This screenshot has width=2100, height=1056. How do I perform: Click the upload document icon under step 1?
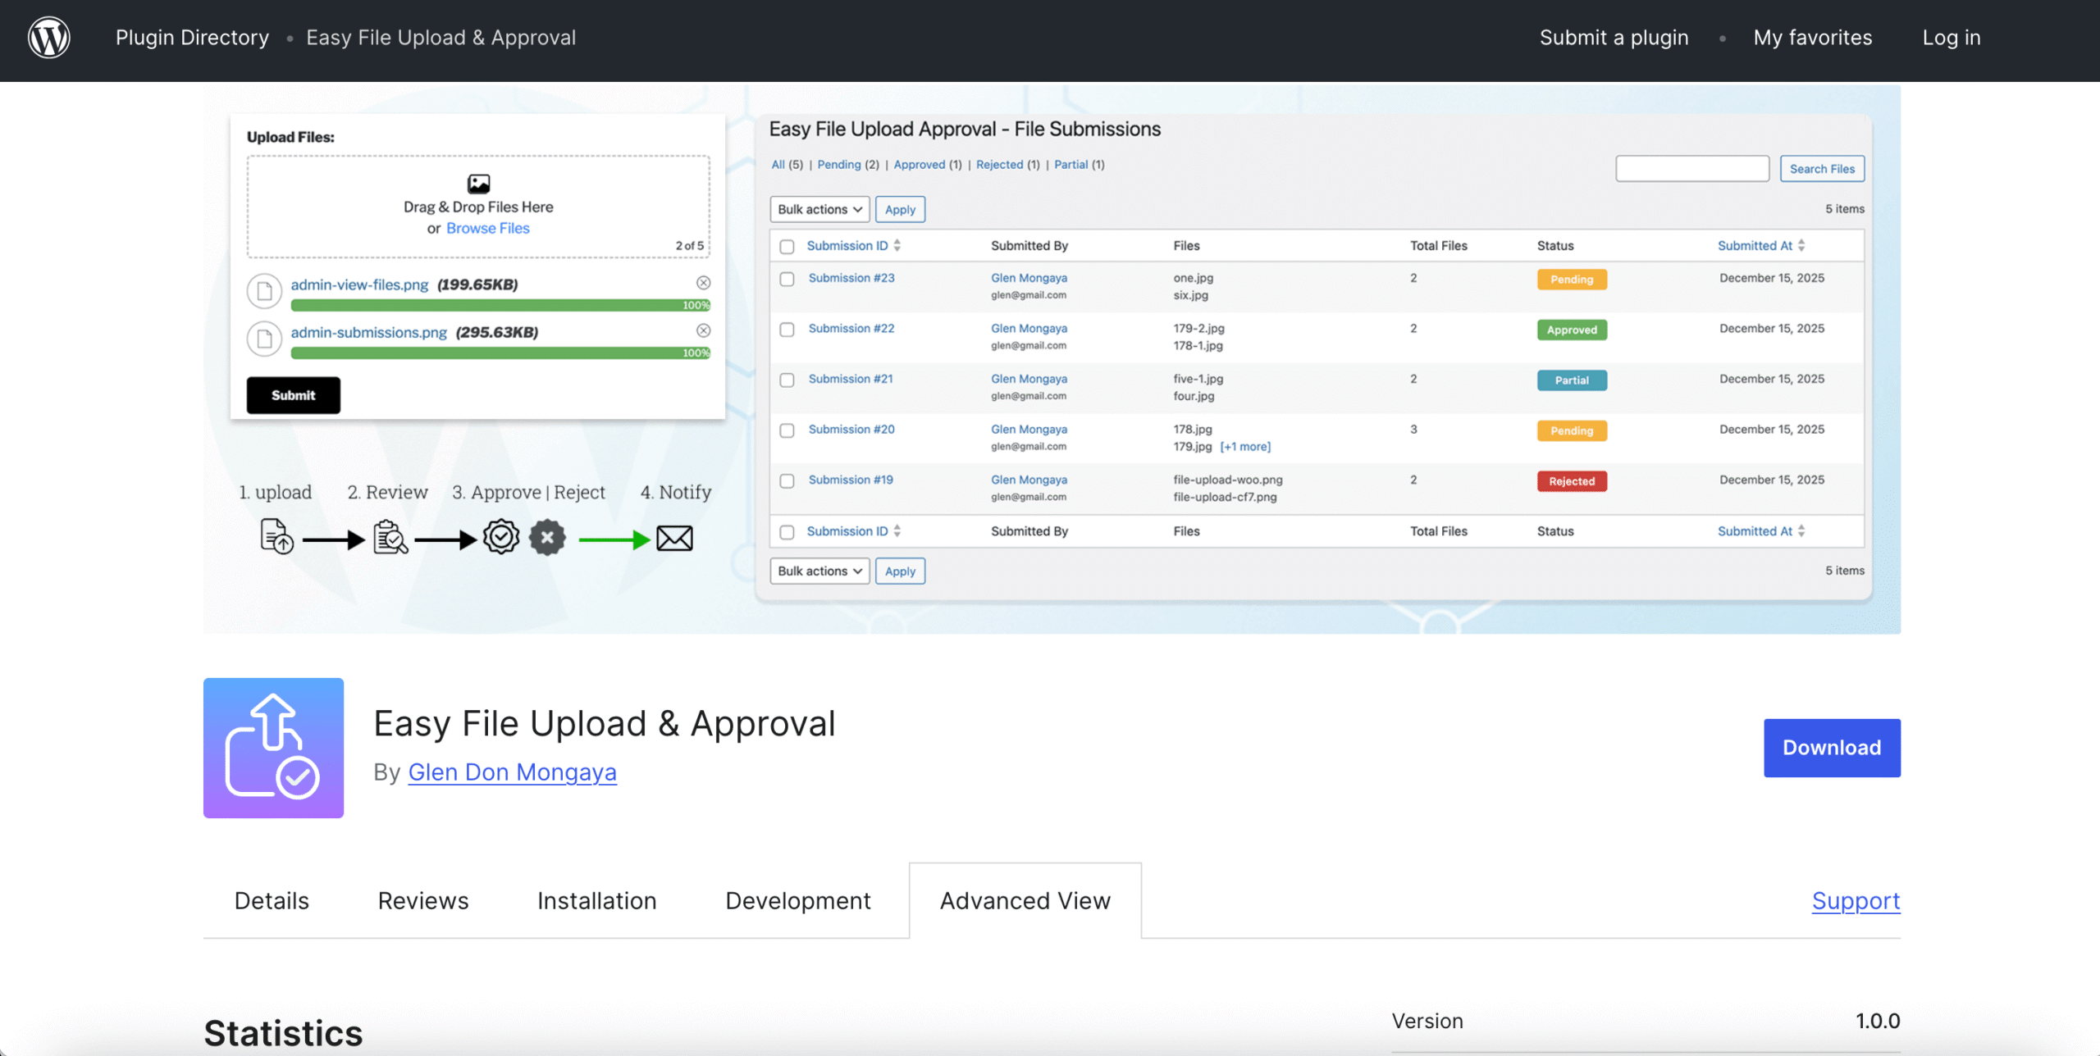[x=276, y=537]
